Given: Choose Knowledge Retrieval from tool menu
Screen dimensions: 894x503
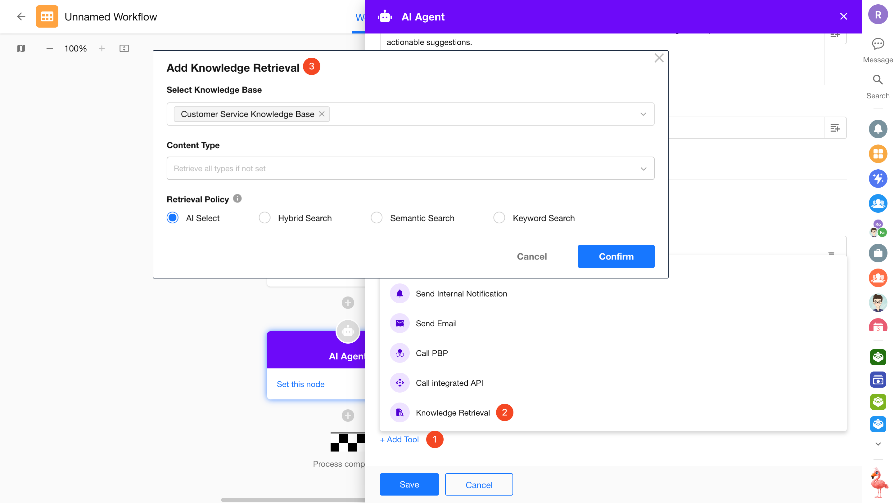Looking at the screenshot, I should point(453,412).
